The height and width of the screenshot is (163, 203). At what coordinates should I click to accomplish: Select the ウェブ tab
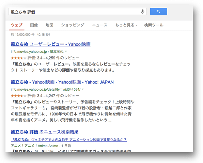[x=17, y=25]
